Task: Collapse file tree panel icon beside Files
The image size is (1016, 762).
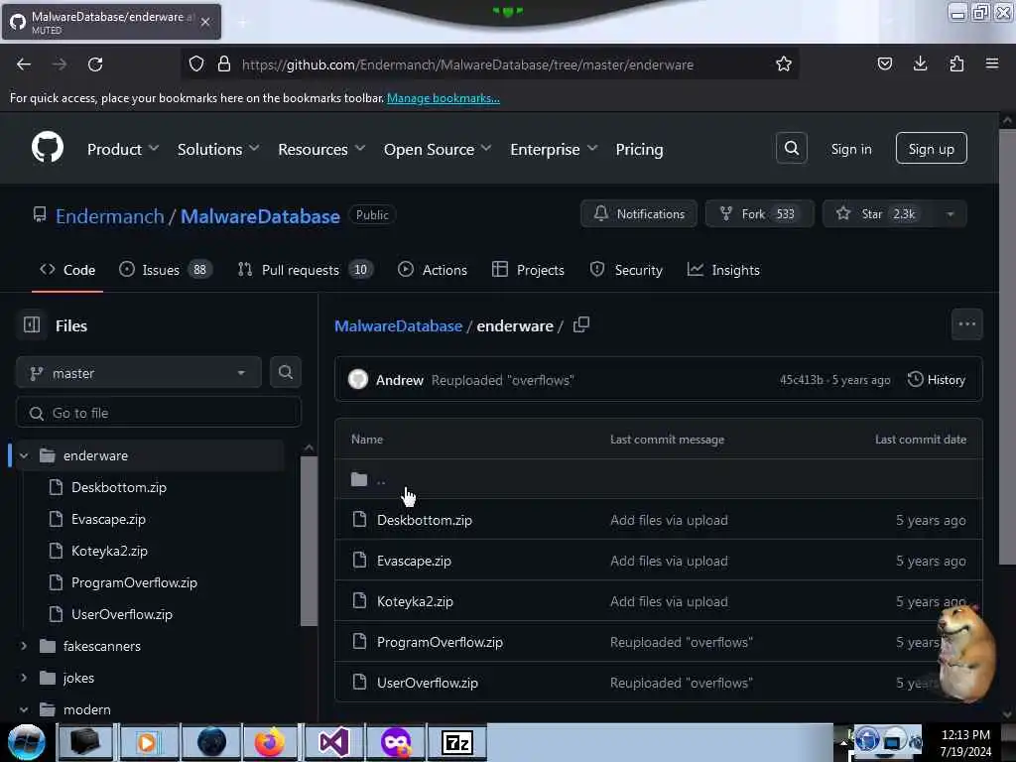Action: click(x=32, y=324)
